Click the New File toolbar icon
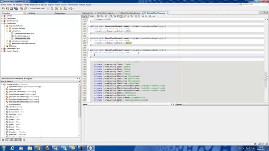The image size is (269, 151). click(x=3, y=8)
